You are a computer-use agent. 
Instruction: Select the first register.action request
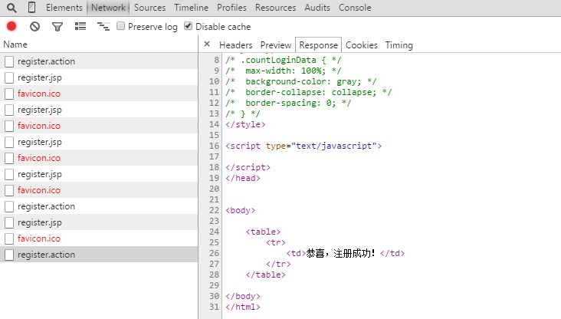pos(99,61)
